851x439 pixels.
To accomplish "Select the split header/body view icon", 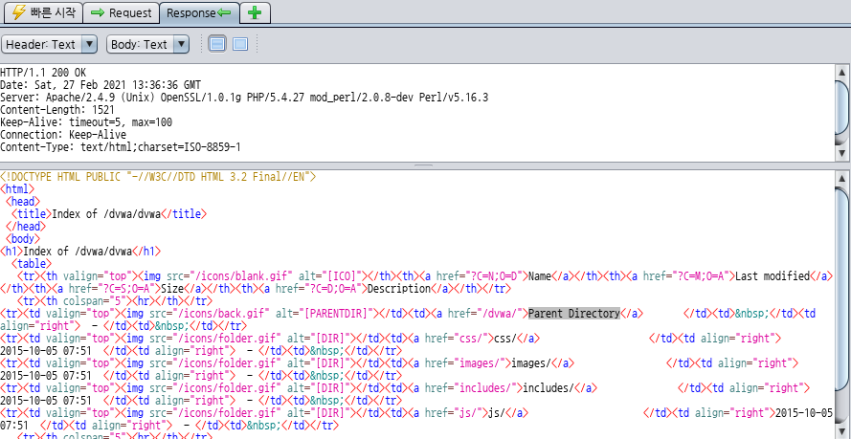I will [217, 44].
